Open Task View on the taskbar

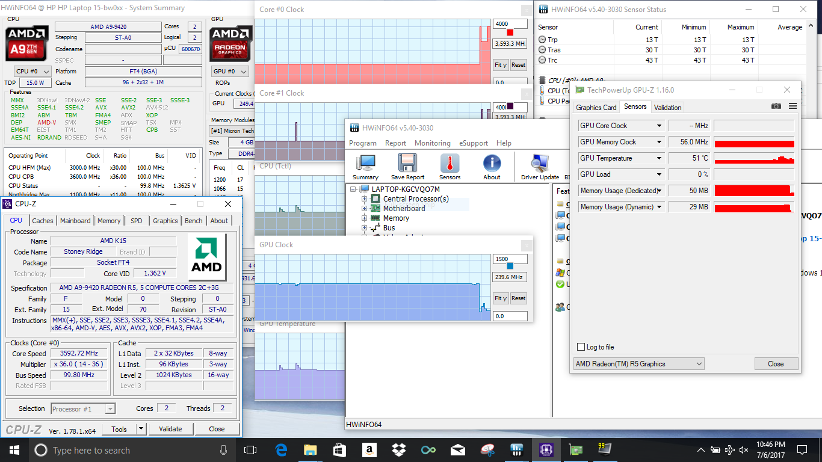click(x=250, y=450)
